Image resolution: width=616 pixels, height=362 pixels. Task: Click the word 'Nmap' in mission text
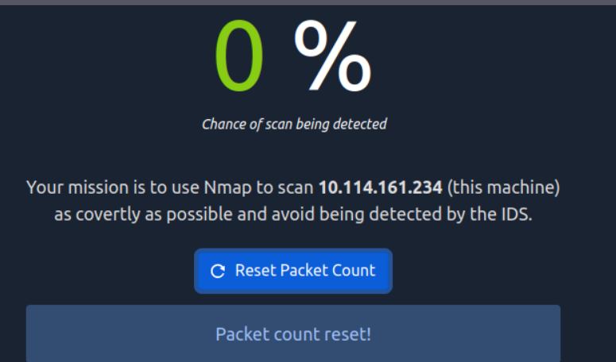pos(227,187)
